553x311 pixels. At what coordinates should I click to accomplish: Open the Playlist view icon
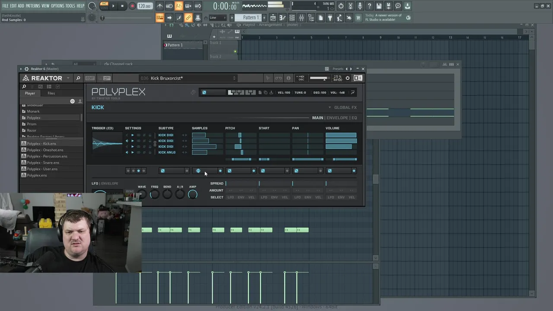273,18
